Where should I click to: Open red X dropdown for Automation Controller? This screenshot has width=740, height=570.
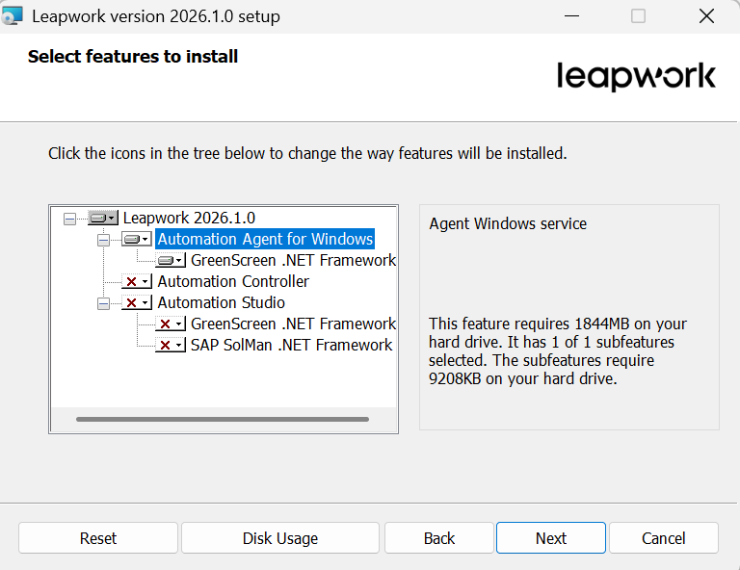click(137, 281)
